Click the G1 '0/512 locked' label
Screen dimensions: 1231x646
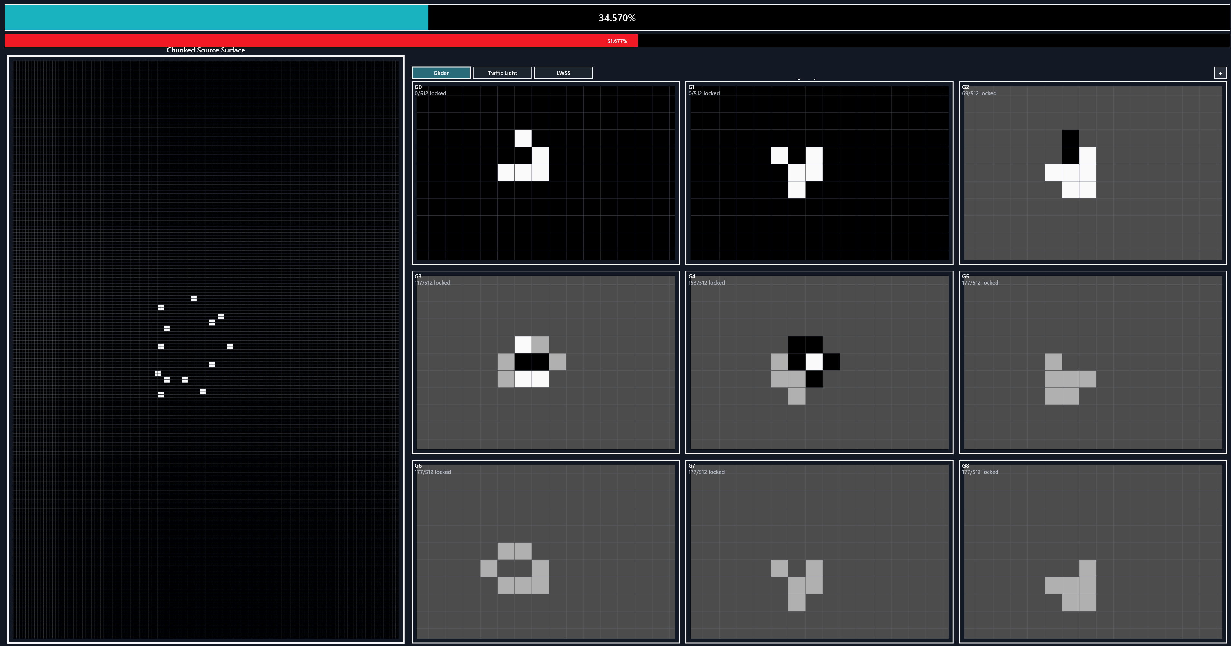(x=704, y=93)
